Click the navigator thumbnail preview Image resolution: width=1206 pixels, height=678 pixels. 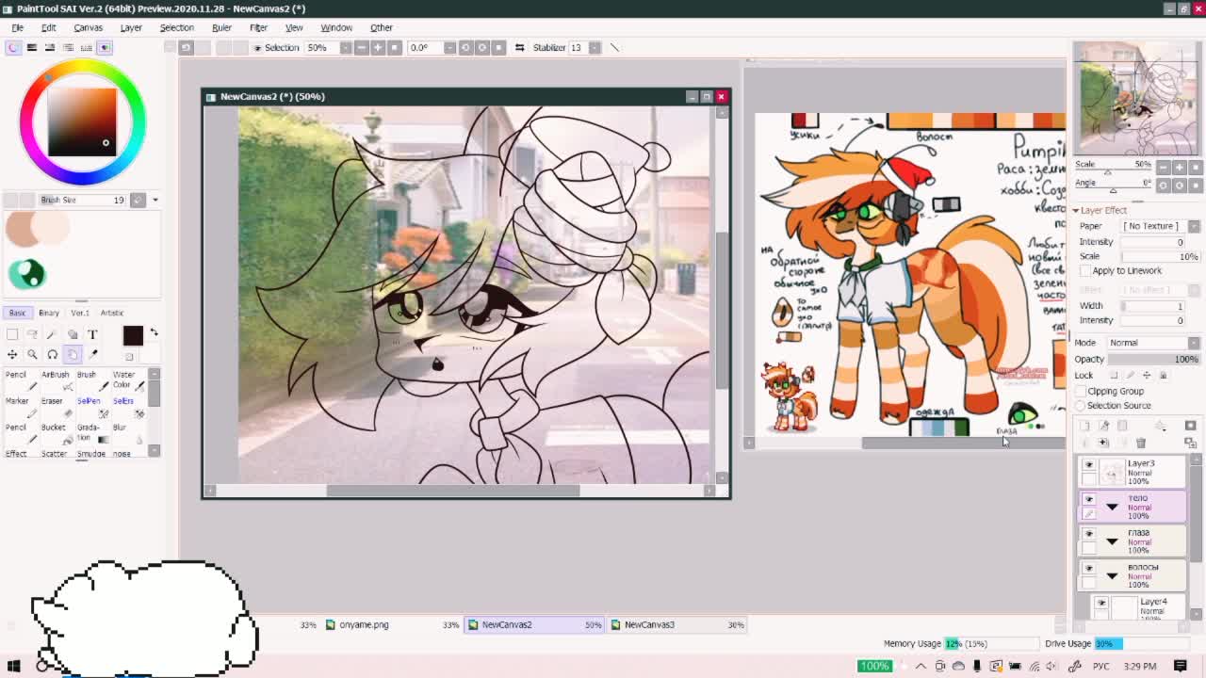point(1136,98)
